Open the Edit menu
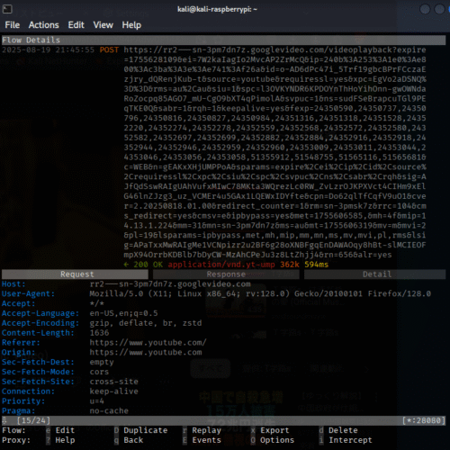 point(76,25)
